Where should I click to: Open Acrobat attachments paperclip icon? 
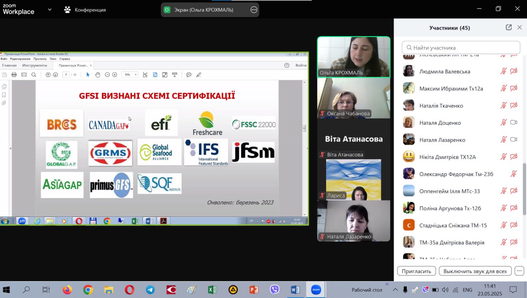[4, 103]
